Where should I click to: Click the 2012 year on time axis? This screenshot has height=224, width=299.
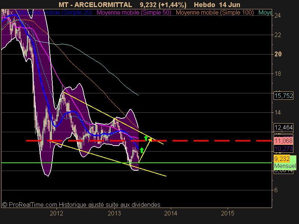coord(56,213)
